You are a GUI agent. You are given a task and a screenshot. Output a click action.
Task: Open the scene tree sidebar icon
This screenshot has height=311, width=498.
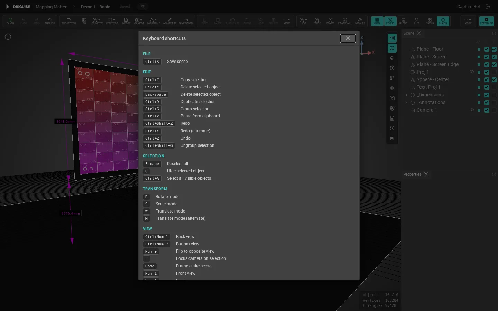click(x=392, y=38)
